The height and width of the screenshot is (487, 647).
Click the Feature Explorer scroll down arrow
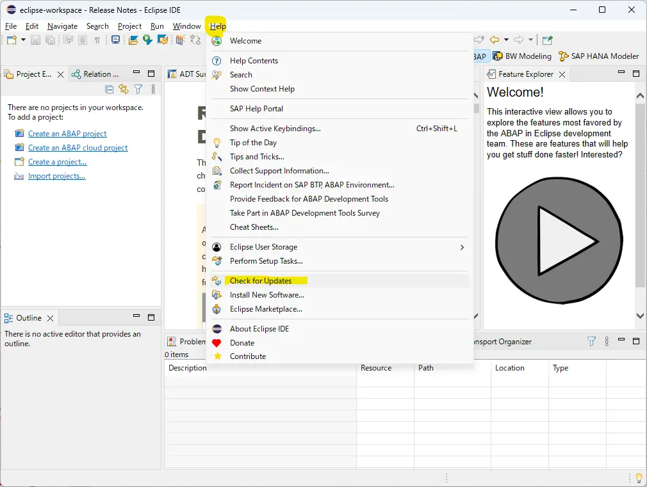pos(640,316)
